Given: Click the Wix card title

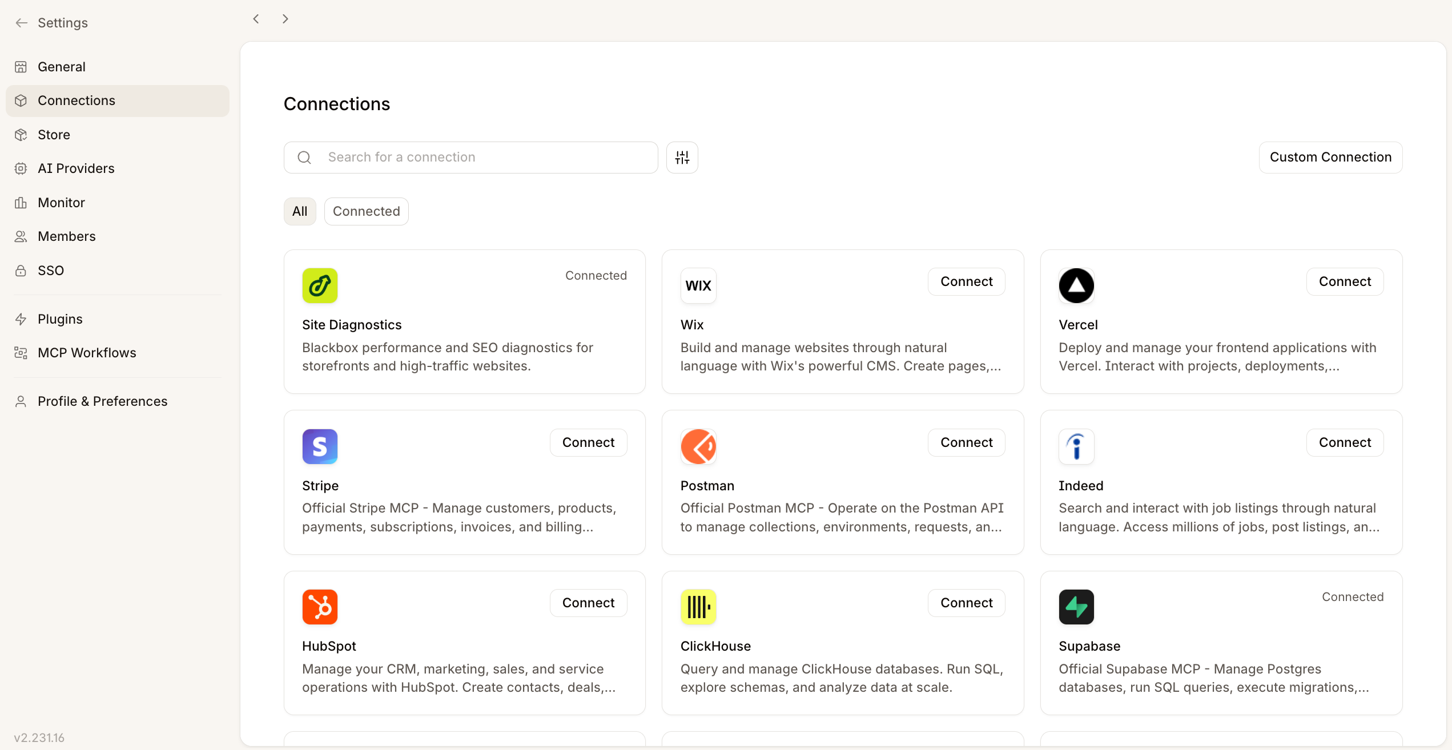Looking at the screenshot, I should tap(692, 325).
